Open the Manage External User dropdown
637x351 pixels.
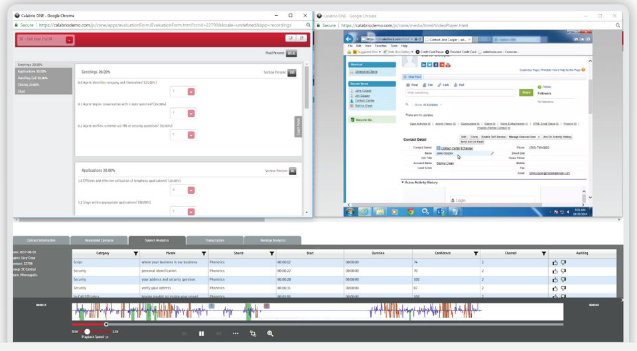[524, 137]
